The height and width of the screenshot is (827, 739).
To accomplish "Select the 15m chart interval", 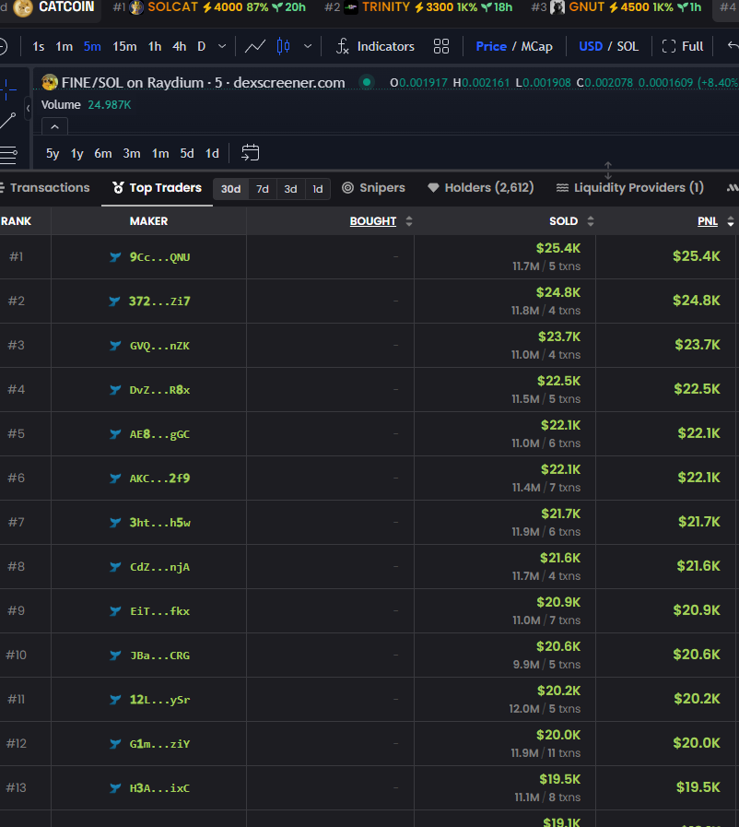I will click(x=124, y=46).
